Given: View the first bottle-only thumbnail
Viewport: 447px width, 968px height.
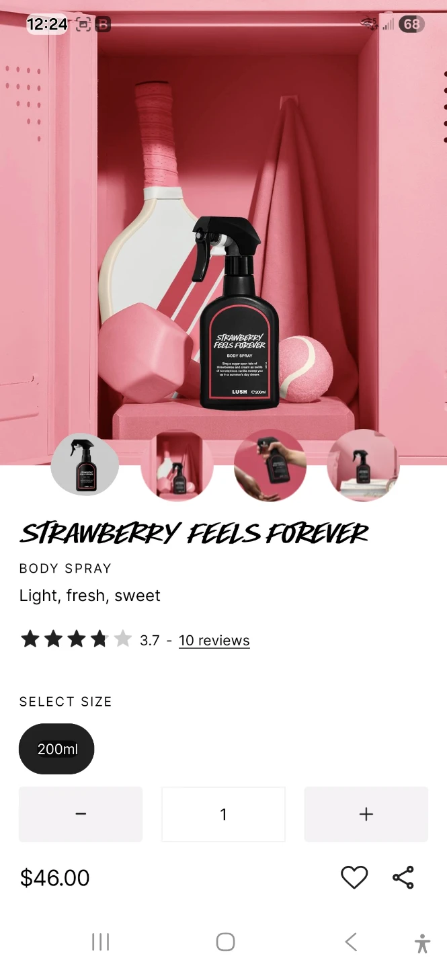Looking at the screenshot, I should pos(85,465).
